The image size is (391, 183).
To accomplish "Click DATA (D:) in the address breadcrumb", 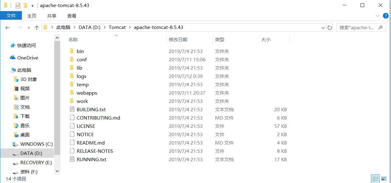I will tap(89, 27).
